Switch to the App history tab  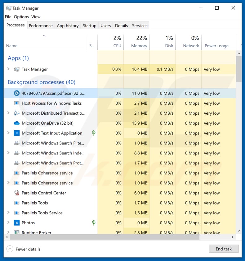click(x=68, y=25)
